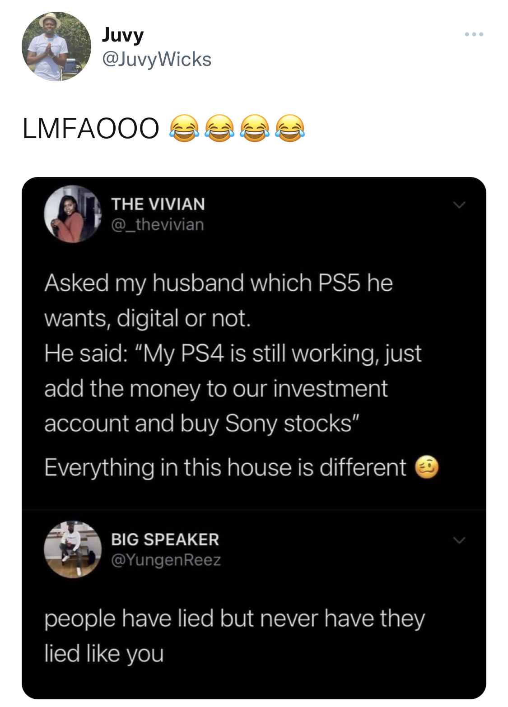View BIG SPEAKER's avatar photo
The width and height of the screenshot is (508, 707).
coord(73,549)
